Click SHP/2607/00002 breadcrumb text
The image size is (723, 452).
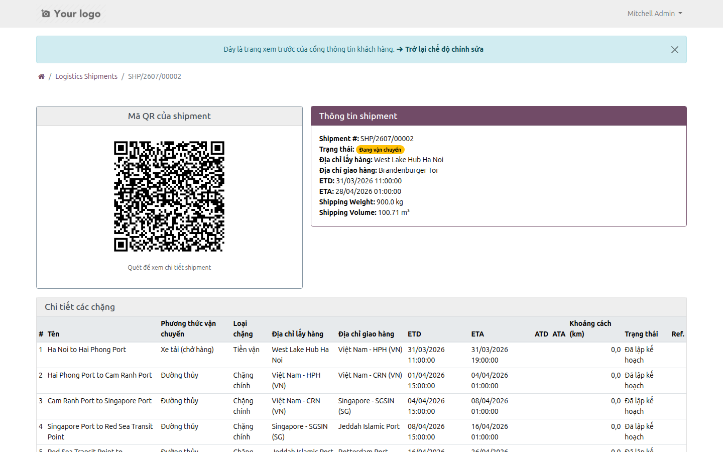pyautogui.click(x=155, y=76)
